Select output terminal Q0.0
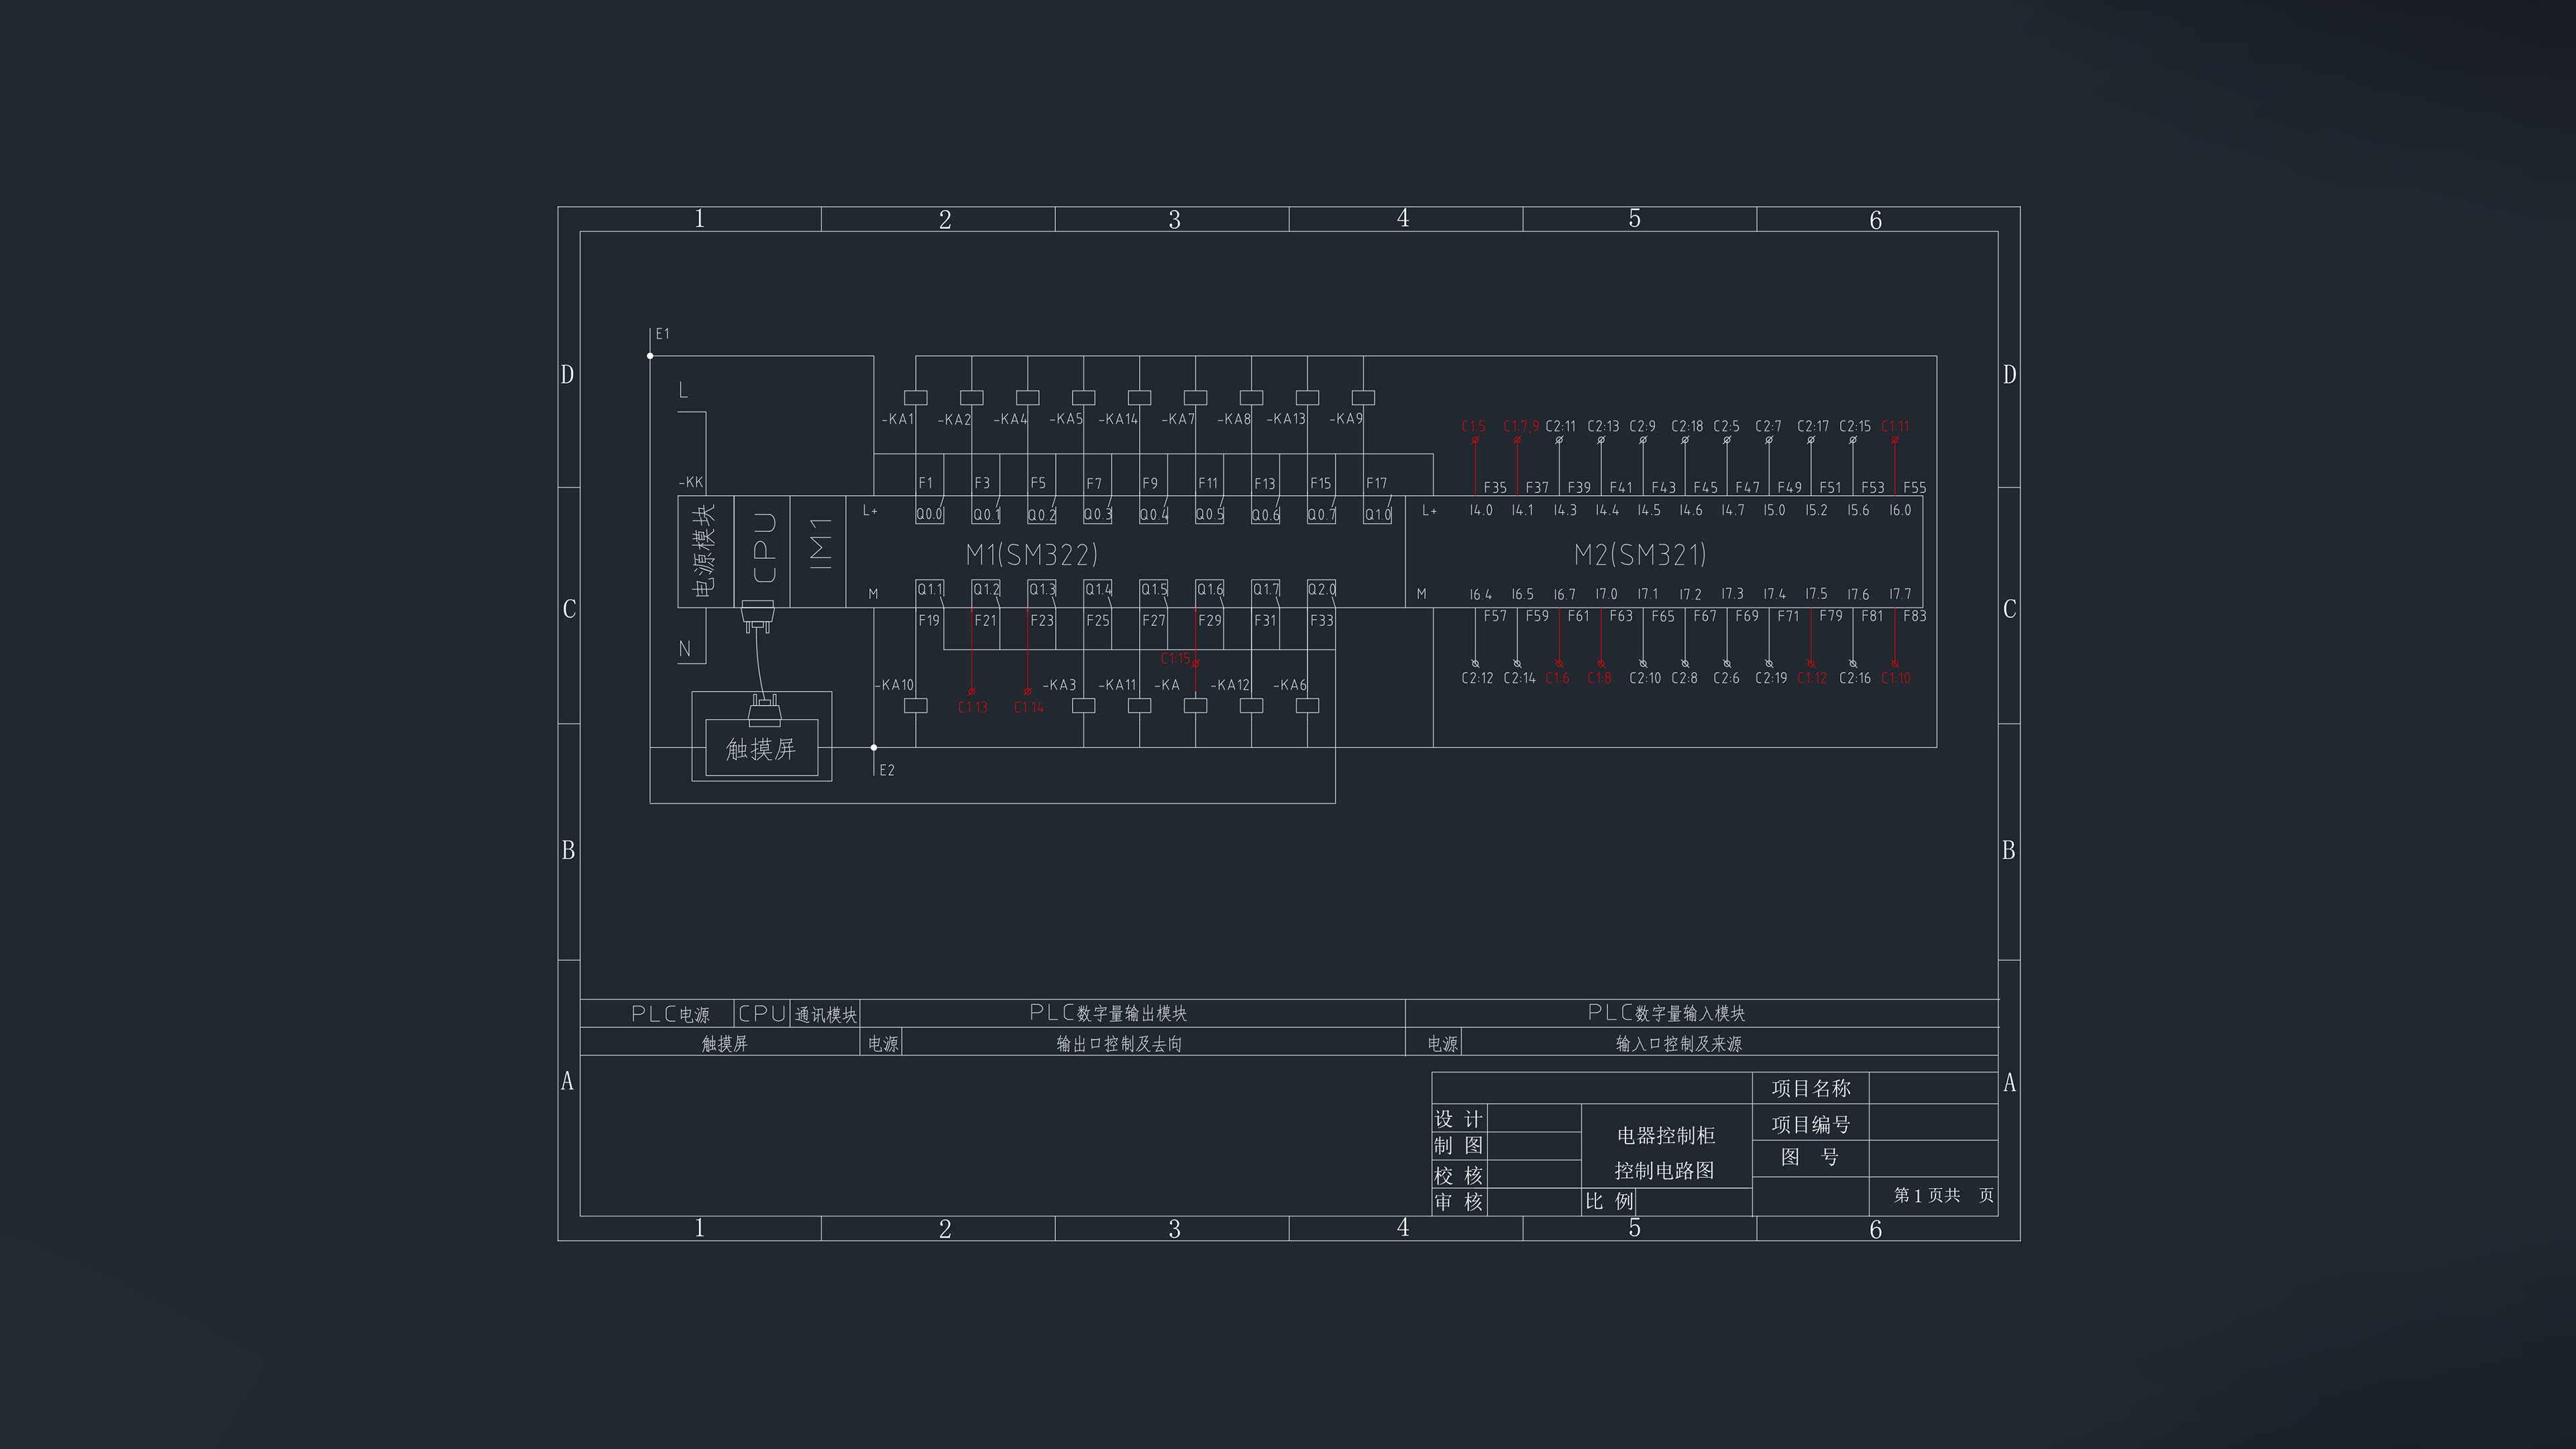Viewport: 2576px width, 1449px height. tap(929, 514)
